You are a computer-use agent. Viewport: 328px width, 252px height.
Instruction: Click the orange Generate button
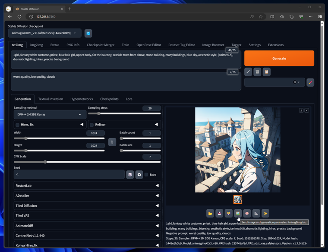tap(279, 58)
